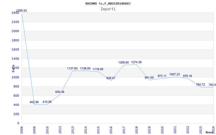Select the 2019 x-axis year label
This screenshot has height=135, width=216.
click(x=150, y=130)
